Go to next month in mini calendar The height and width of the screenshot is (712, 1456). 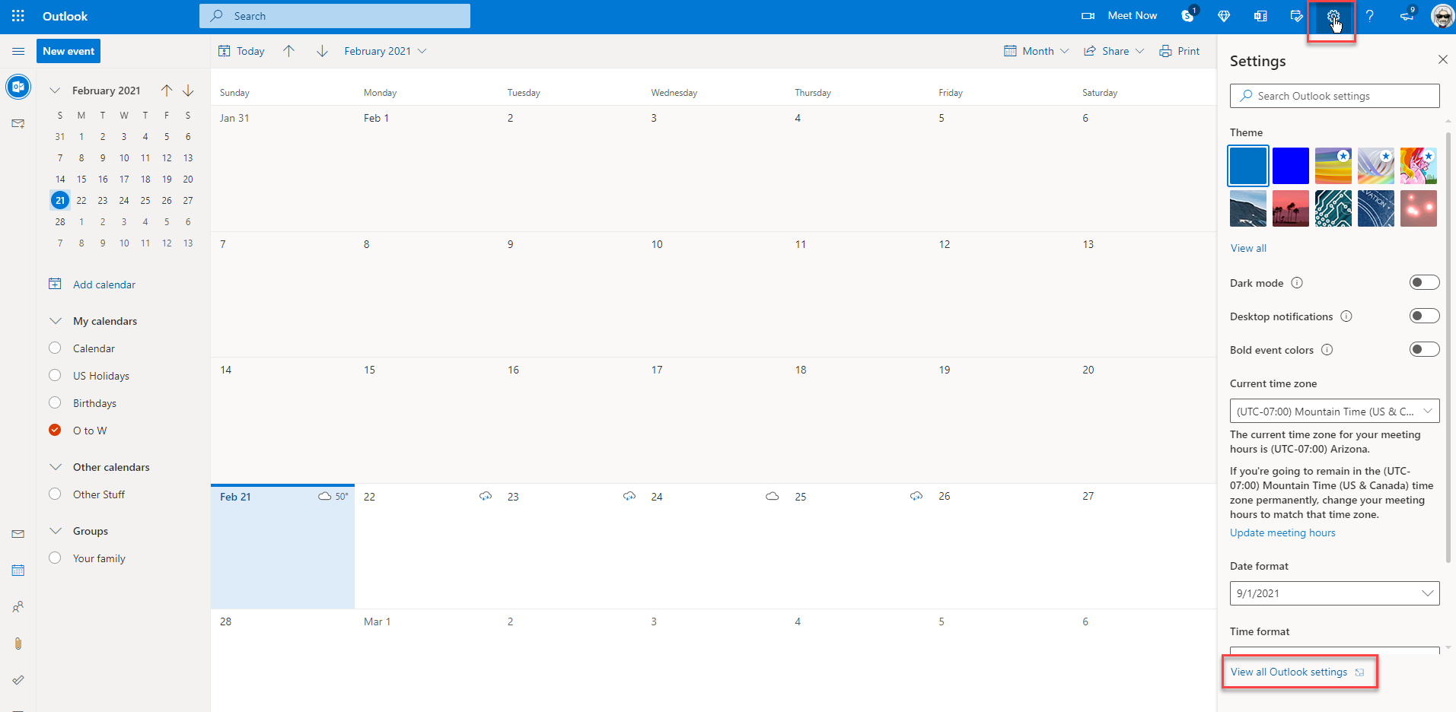pos(188,91)
